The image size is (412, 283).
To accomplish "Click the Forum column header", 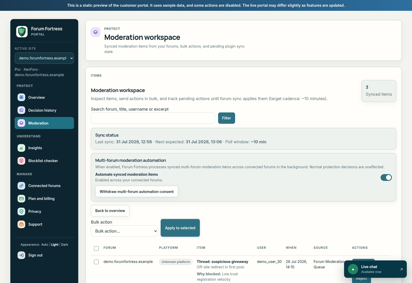I will click(x=110, y=248).
